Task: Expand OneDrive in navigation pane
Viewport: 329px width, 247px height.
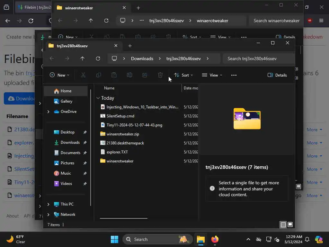Action: coord(49,112)
